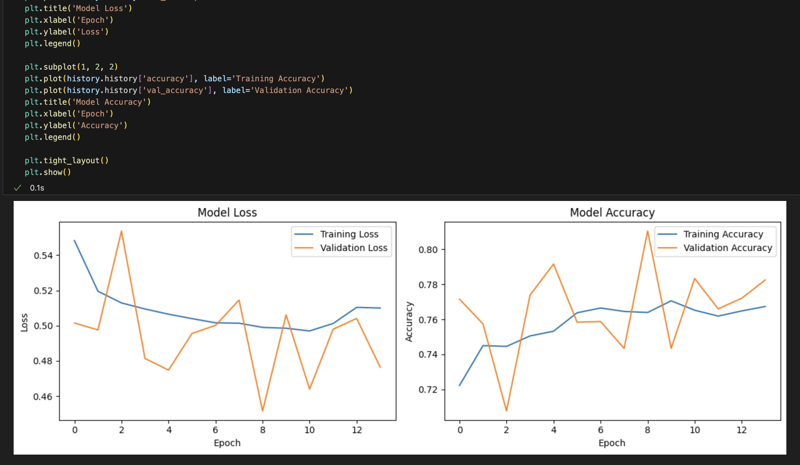Viewport: 800px width, 465px height.
Task: Click the Epoch label under loss chart
Action: [x=227, y=443]
